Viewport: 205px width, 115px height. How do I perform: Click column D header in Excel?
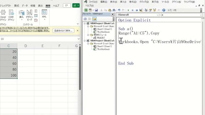click(x=26, y=46)
